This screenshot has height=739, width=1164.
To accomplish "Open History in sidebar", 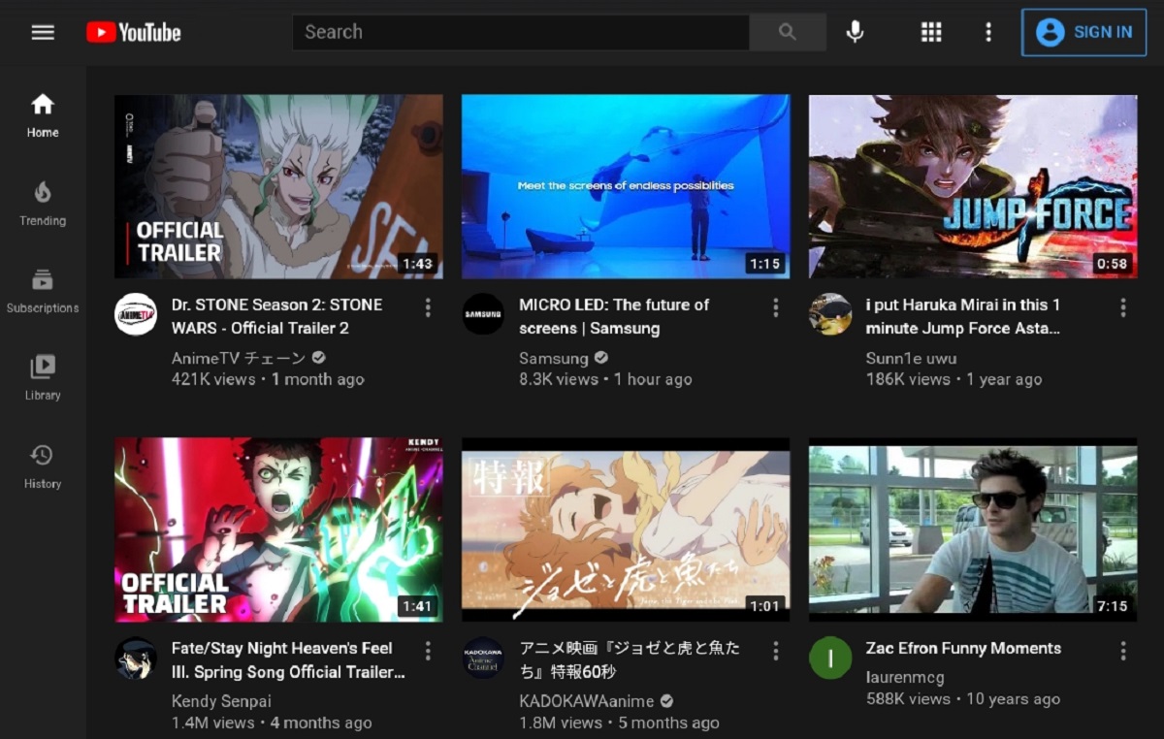I will click(x=43, y=466).
